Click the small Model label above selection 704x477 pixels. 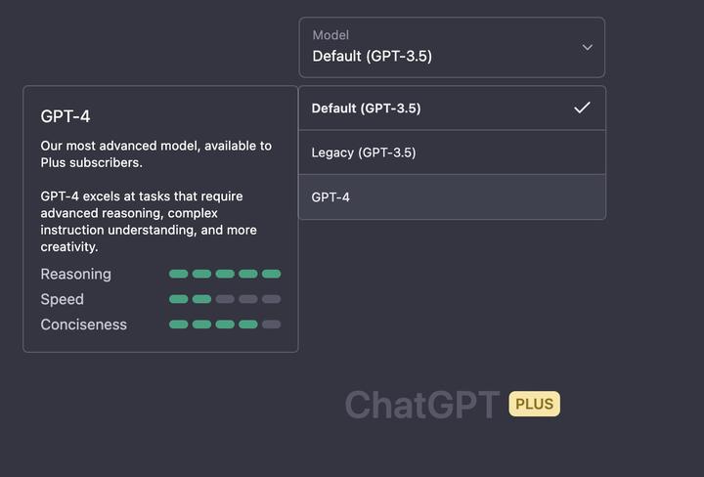[x=330, y=35]
